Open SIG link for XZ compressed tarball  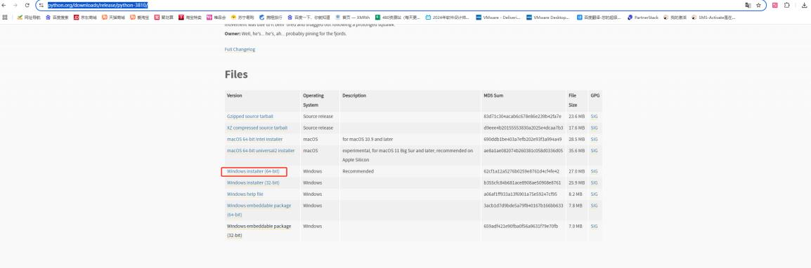coord(594,128)
